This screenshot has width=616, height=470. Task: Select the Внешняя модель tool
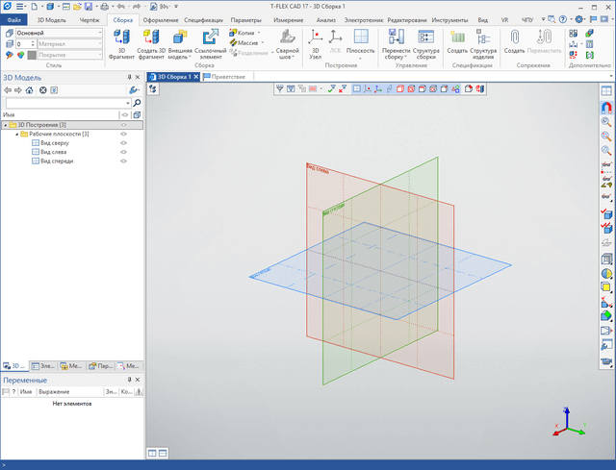click(180, 42)
